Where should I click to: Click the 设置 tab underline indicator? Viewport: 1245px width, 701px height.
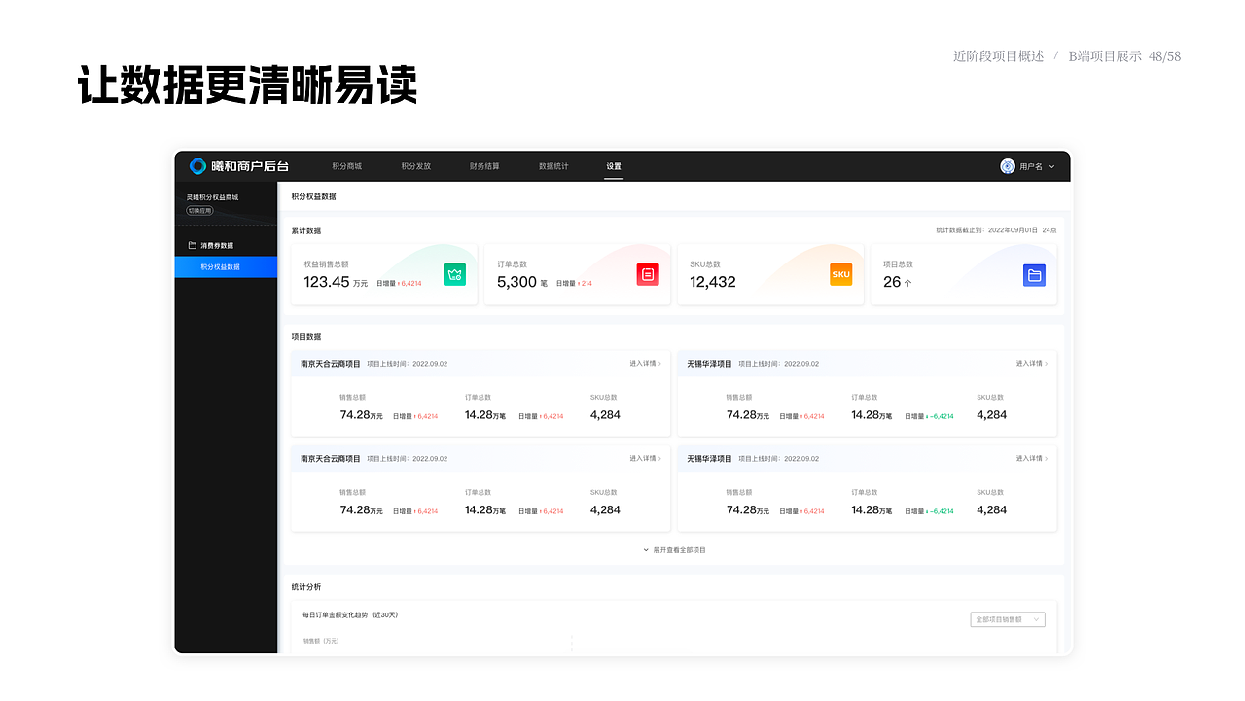point(614,180)
